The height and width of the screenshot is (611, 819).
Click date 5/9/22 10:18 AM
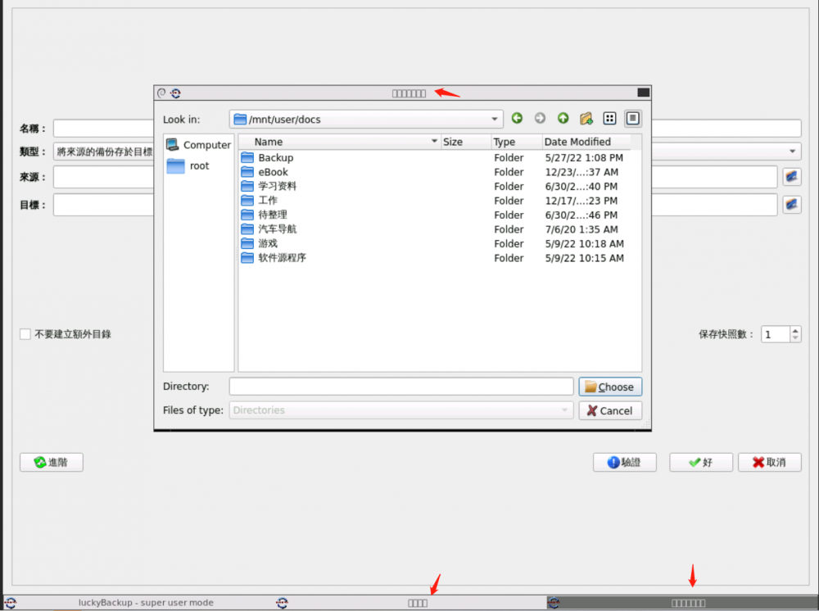(585, 244)
